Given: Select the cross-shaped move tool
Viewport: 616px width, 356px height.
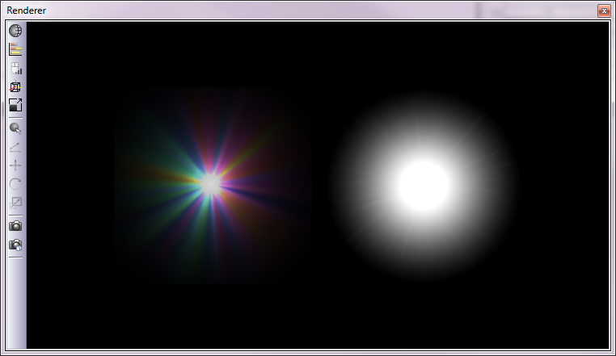Looking at the screenshot, I should [x=15, y=165].
